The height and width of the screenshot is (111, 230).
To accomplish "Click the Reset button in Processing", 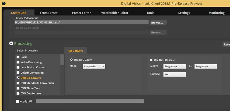I will point(226,44).
